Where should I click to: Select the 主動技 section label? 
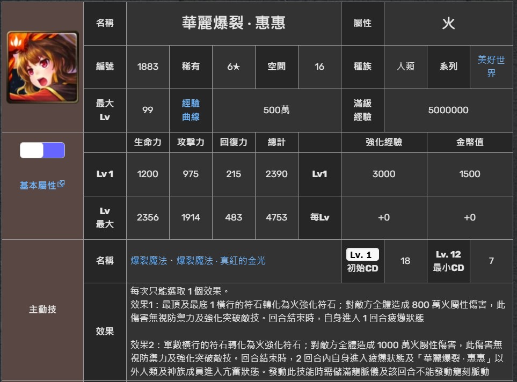42,310
